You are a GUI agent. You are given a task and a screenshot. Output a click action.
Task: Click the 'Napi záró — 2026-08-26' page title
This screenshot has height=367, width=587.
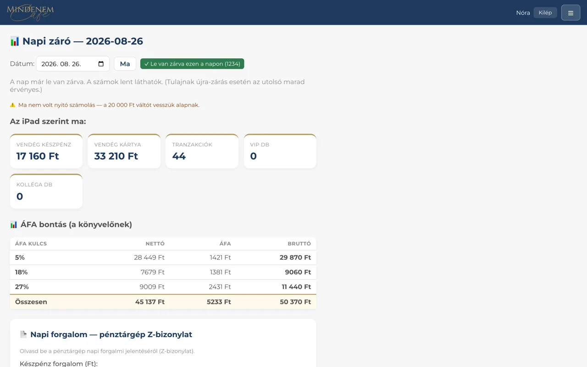[x=83, y=41]
